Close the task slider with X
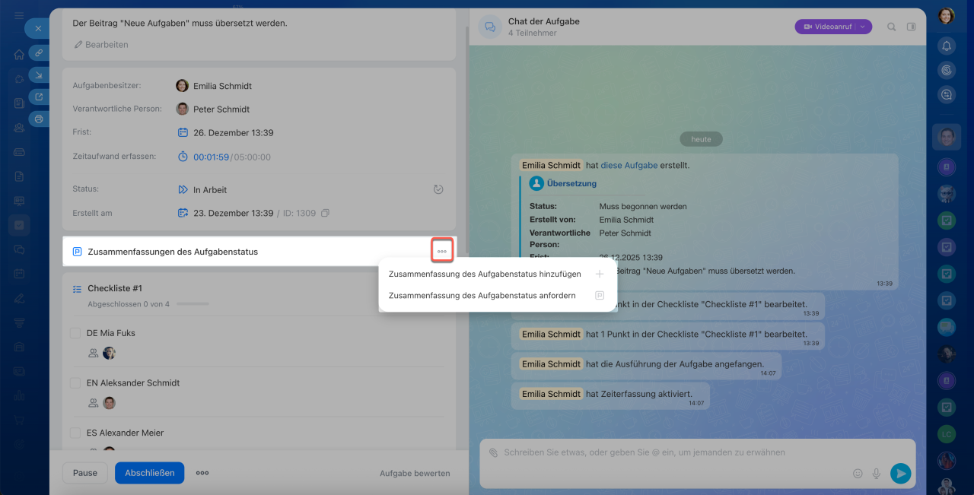The width and height of the screenshot is (974, 495). tap(38, 28)
